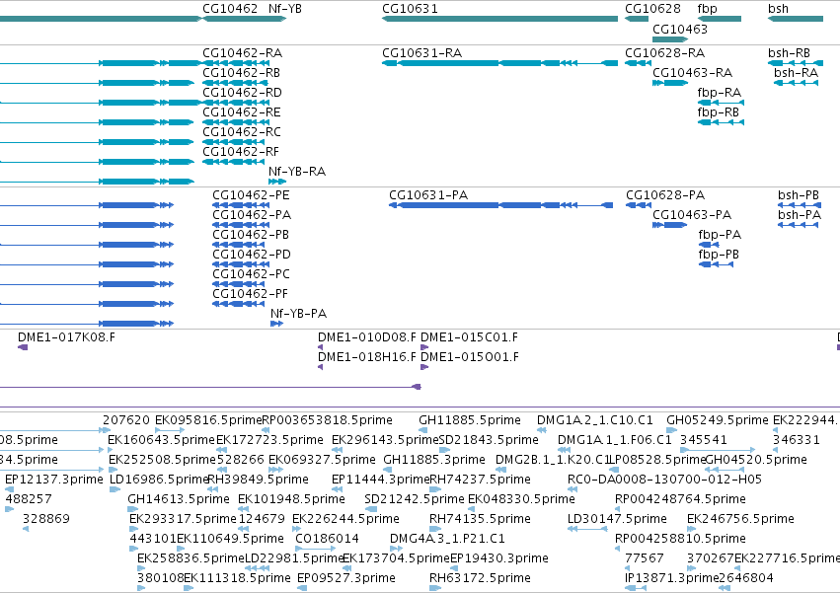840x593 pixels.
Task: Select the CG10631 gene bar
Action: (499, 19)
